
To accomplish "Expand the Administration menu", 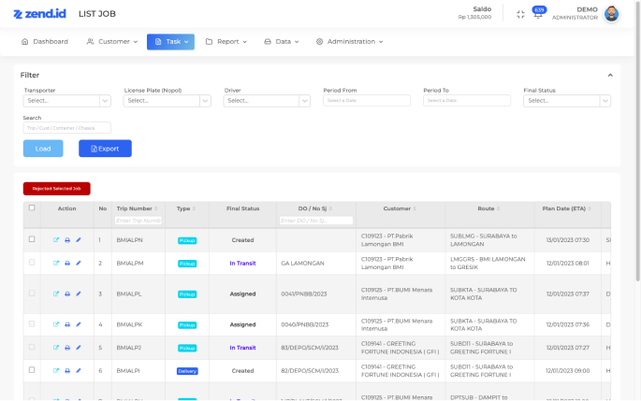I will tap(350, 42).
